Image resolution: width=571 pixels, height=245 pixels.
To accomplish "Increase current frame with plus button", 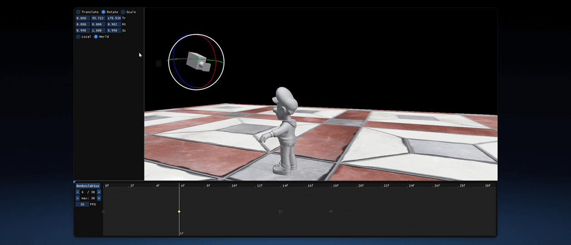I will pyautogui.click(x=99, y=192).
